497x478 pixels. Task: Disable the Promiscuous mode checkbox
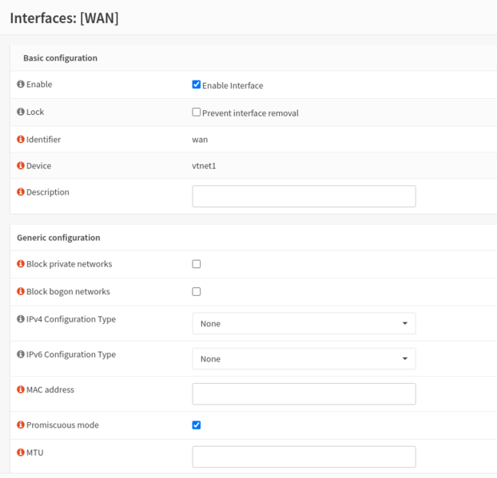[x=197, y=425]
